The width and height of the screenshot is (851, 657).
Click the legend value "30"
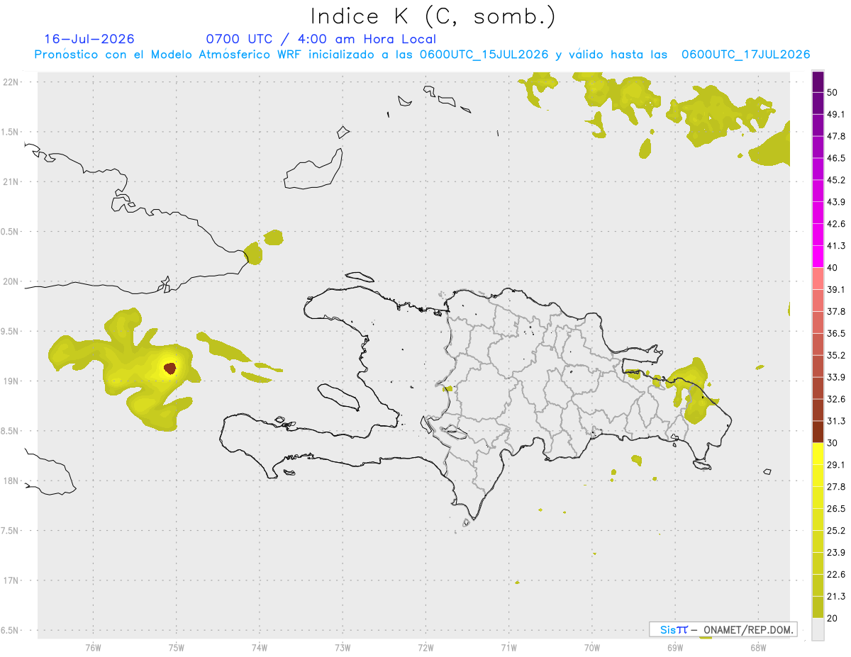pos(833,443)
